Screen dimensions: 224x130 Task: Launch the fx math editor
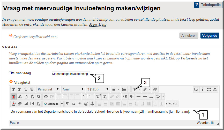(38, 104)
